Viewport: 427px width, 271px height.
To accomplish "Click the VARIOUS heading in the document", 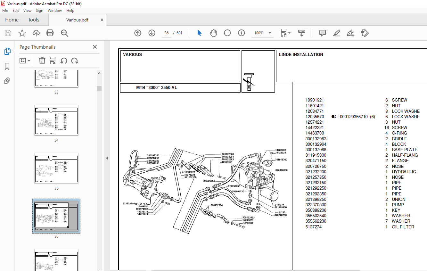I will (132, 54).
